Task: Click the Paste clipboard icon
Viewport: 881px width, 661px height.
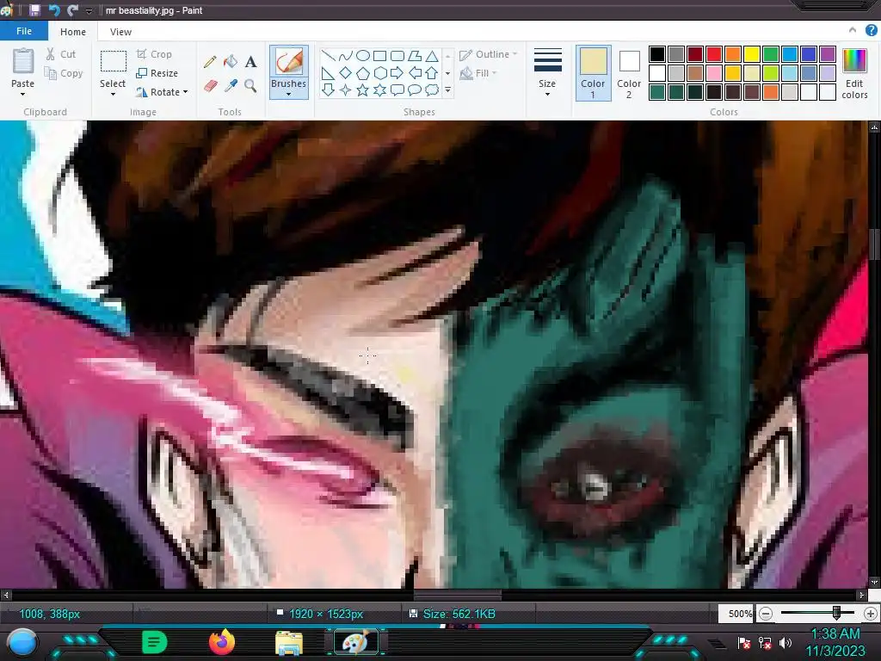Action: tap(23, 61)
